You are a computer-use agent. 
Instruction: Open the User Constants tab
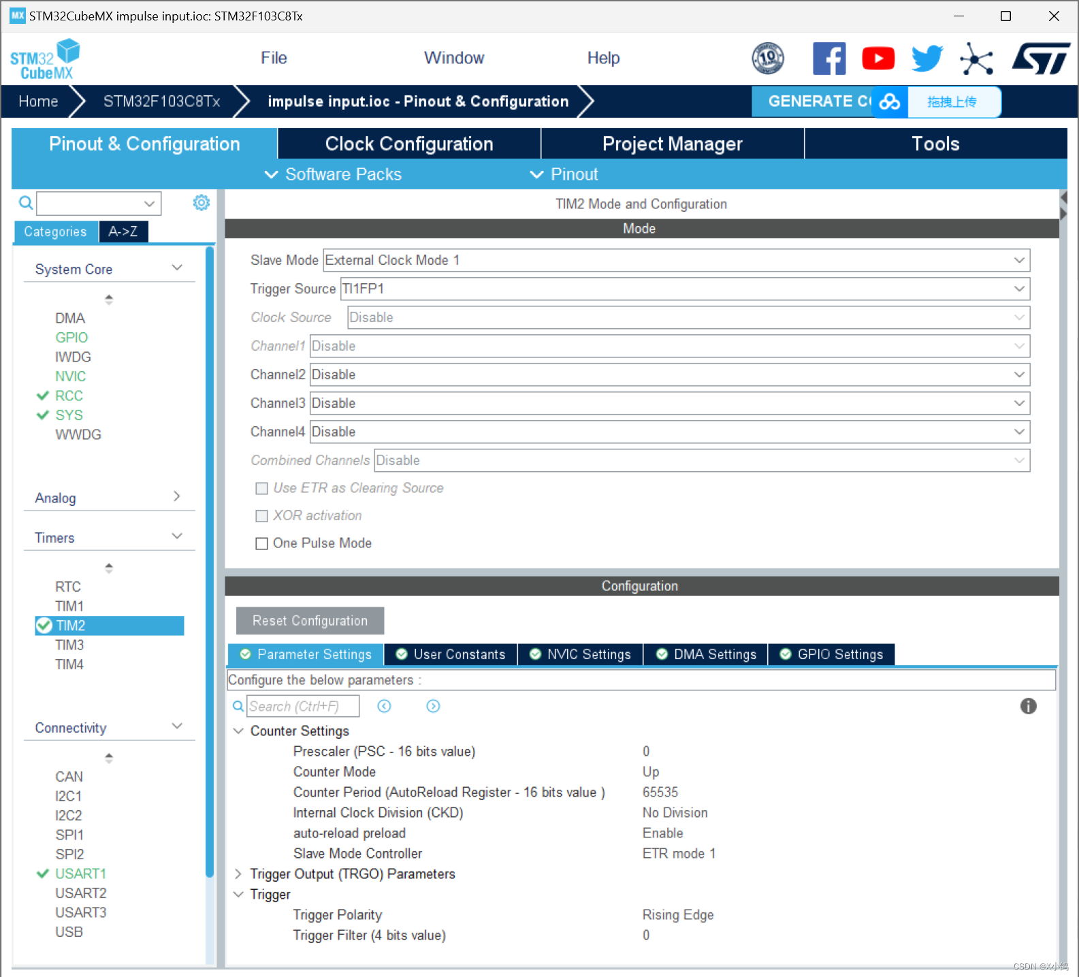point(450,654)
